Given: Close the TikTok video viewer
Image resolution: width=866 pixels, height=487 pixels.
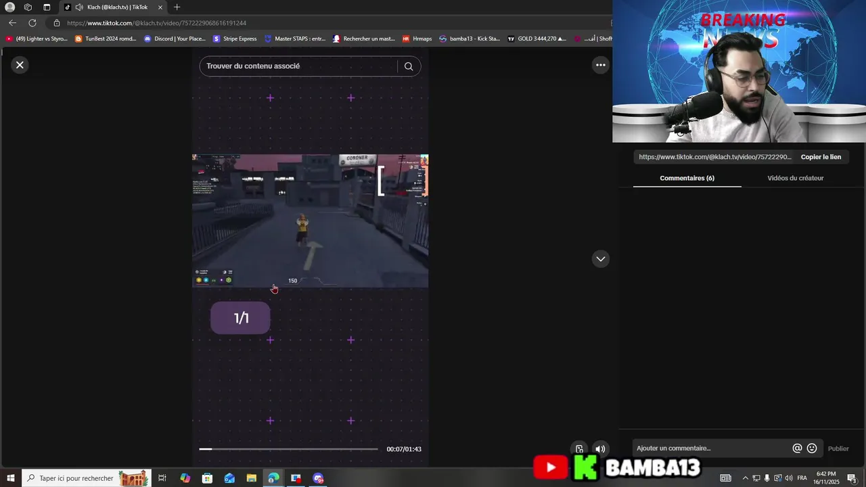Looking at the screenshot, I should (x=20, y=65).
